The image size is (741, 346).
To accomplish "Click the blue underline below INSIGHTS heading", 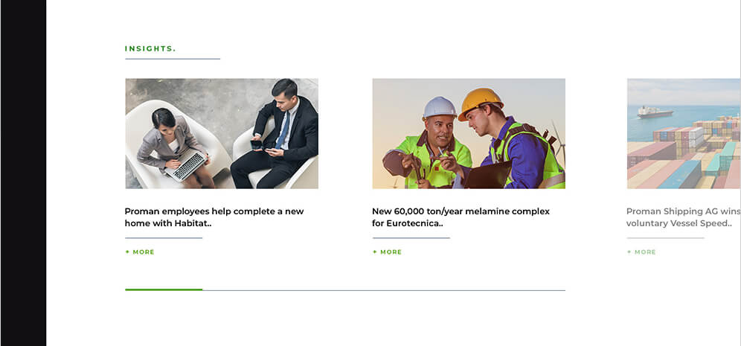I will [x=173, y=59].
